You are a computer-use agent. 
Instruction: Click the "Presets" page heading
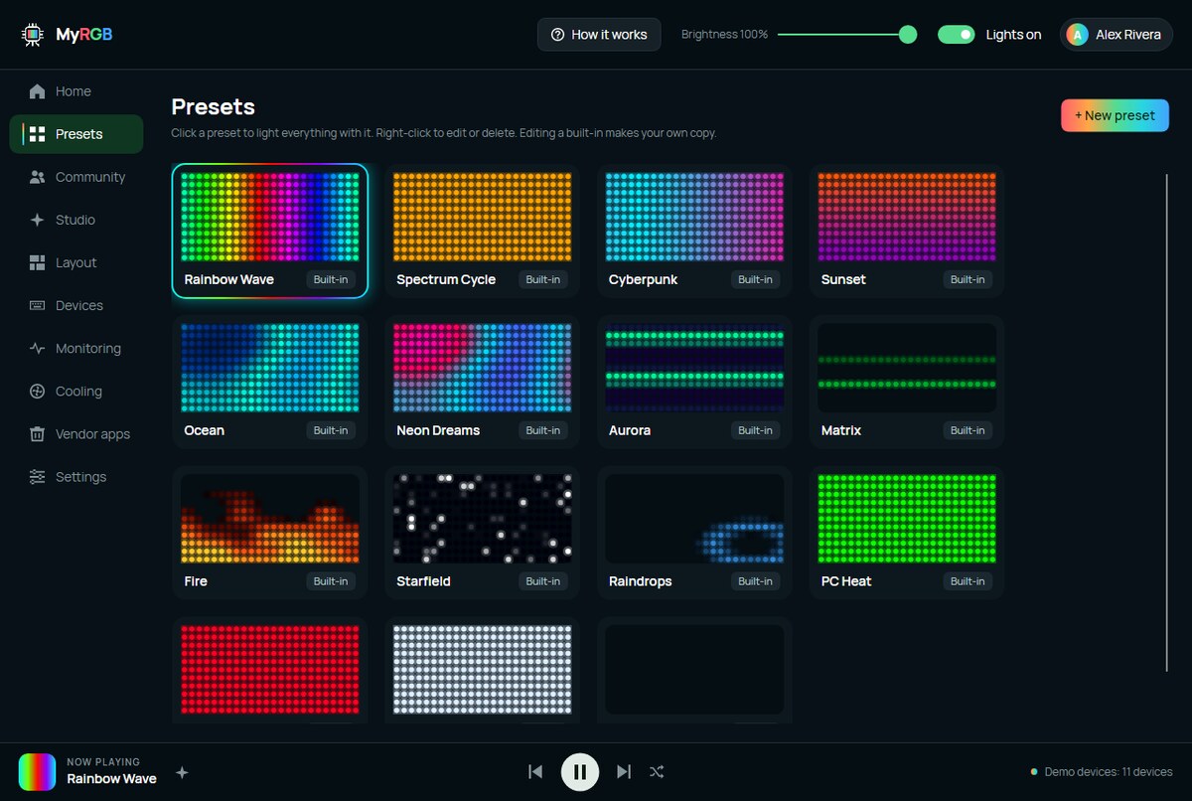tap(214, 107)
